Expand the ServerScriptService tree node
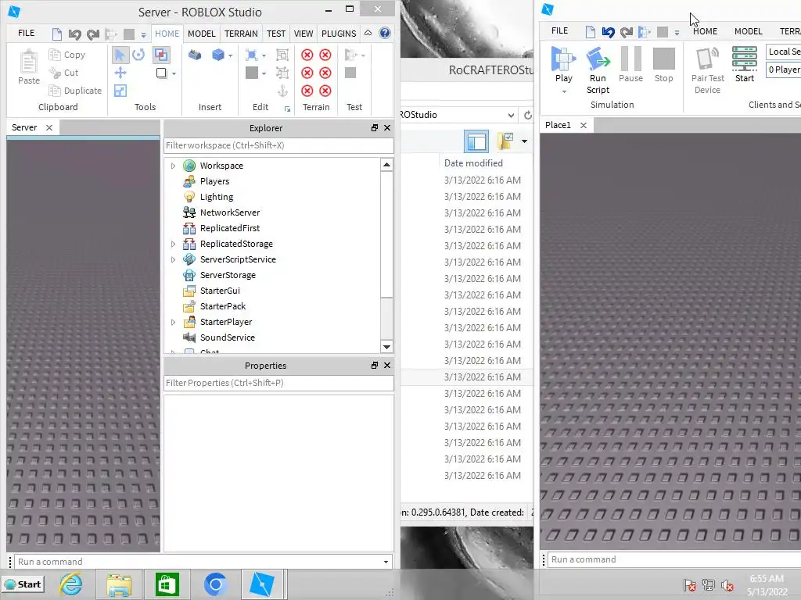 click(x=173, y=259)
